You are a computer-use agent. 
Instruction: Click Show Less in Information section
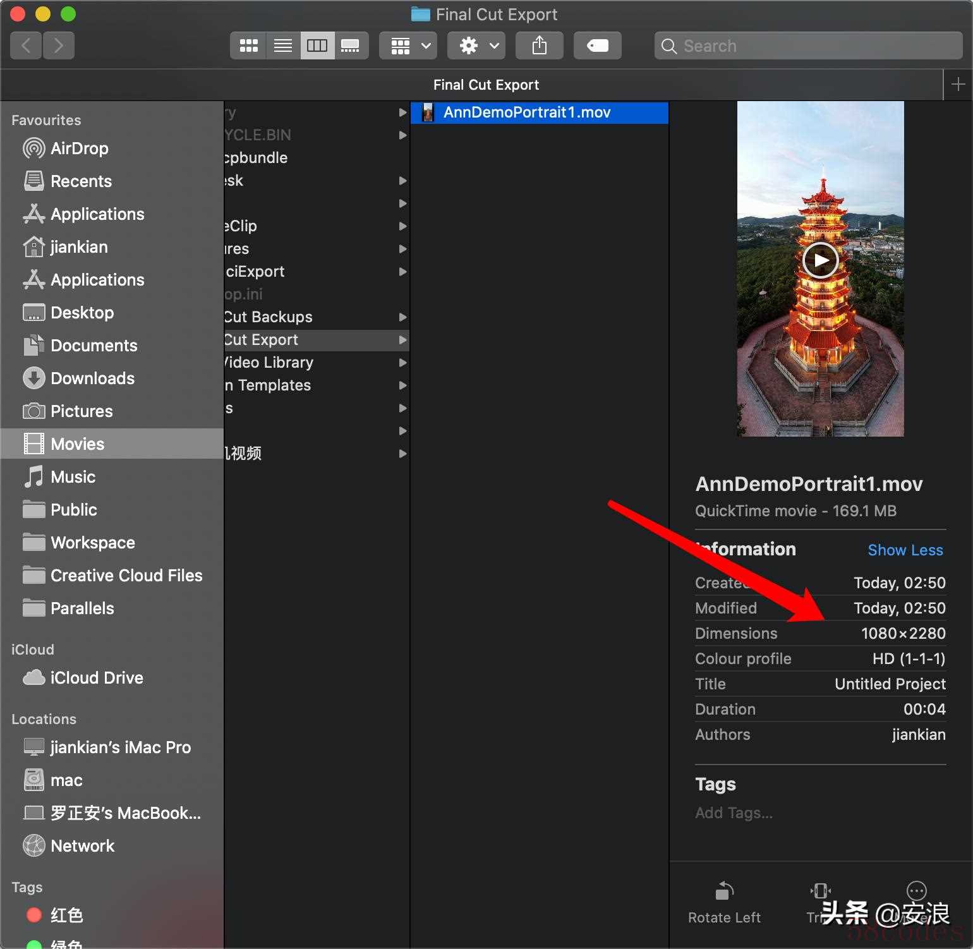[905, 550]
